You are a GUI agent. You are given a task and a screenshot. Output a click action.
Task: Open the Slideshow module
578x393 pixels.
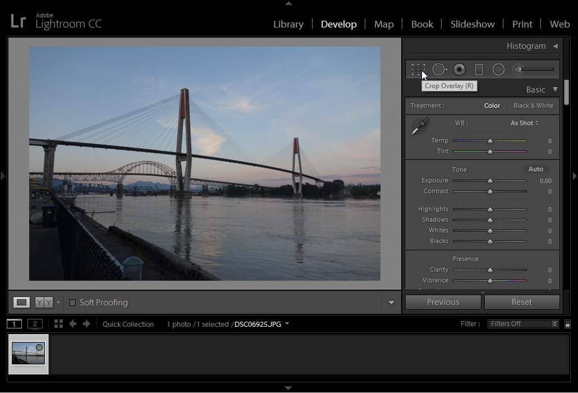coord(472,24)
